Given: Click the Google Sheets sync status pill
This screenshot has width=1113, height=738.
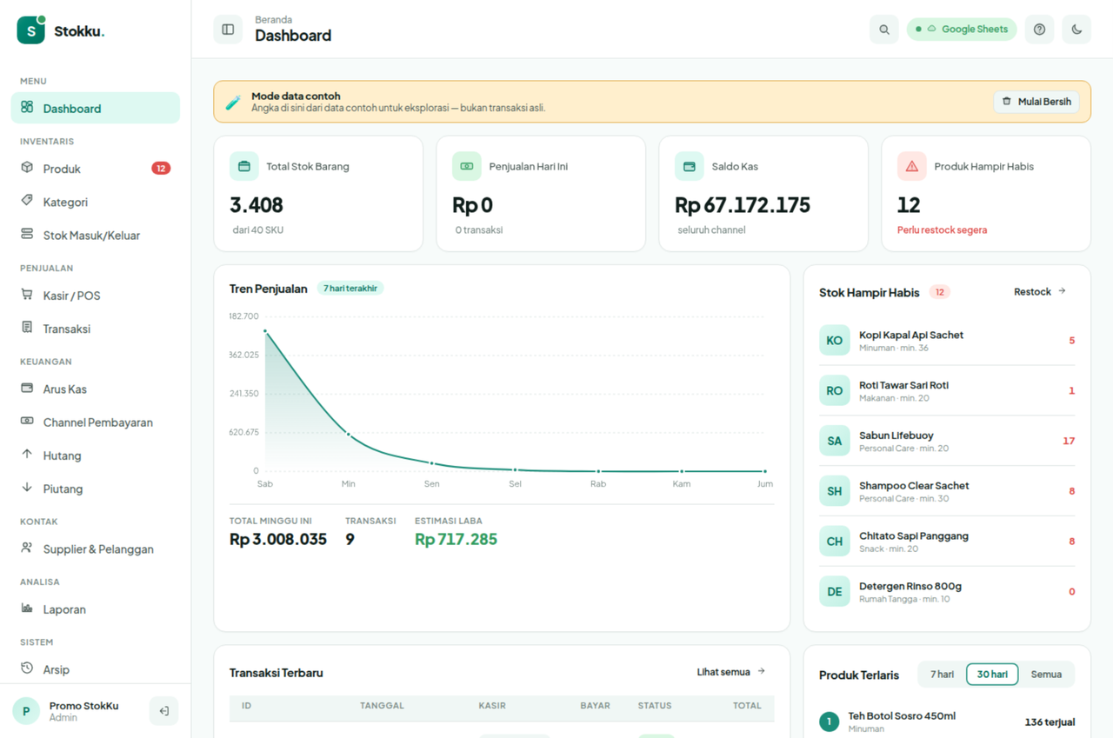Looking at the screenshot, I should pos(962,30).
